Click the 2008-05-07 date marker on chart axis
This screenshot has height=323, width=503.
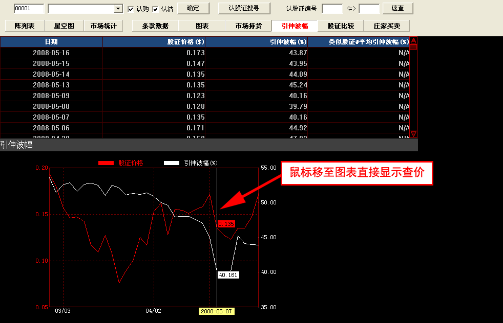coord(217,311)
